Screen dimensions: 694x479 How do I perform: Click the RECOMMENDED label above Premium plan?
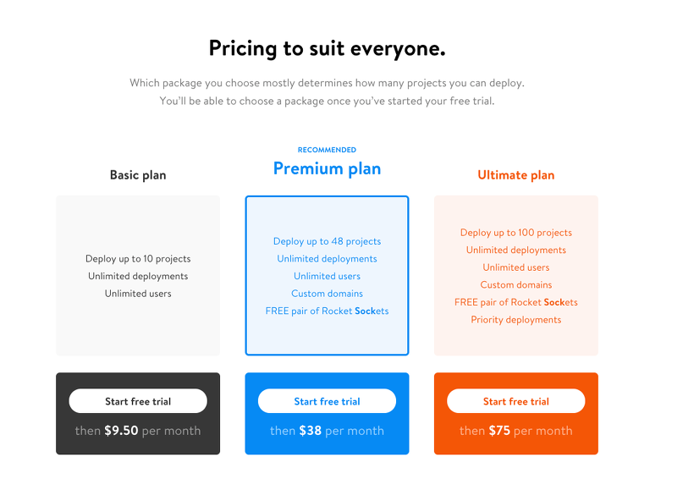pyautogui.click(x=327, y=150)
